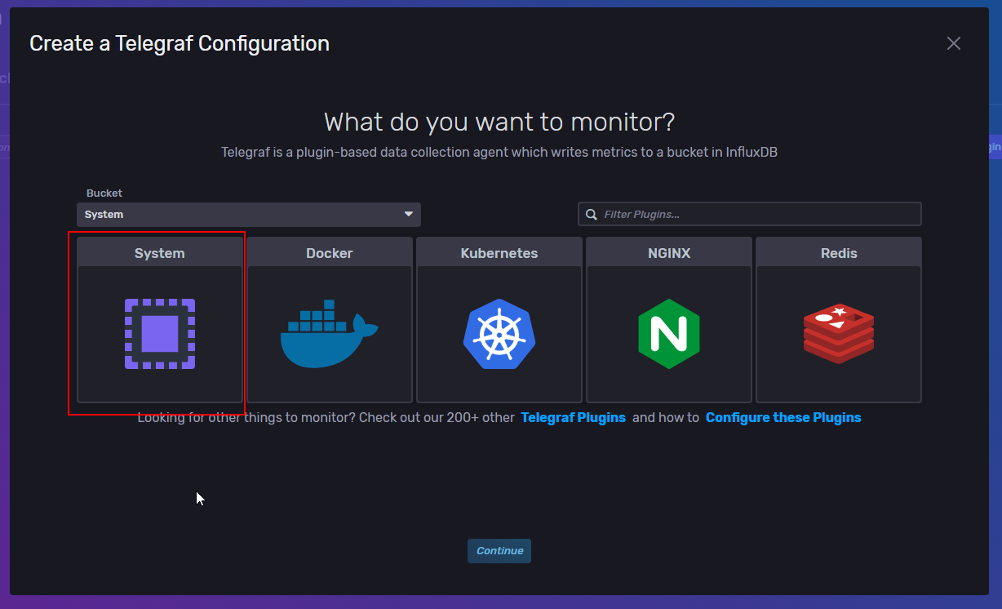Choose the Kubernetes wheel plugin icon
The height and width of the screenshot is (609, 1002).
499,334
